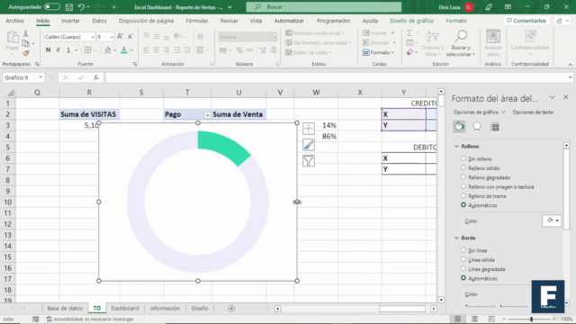The height and width of the screenshot is (324, 576).
Task: Add a new sheet with plus button
Action: click(x=231, y=309)
